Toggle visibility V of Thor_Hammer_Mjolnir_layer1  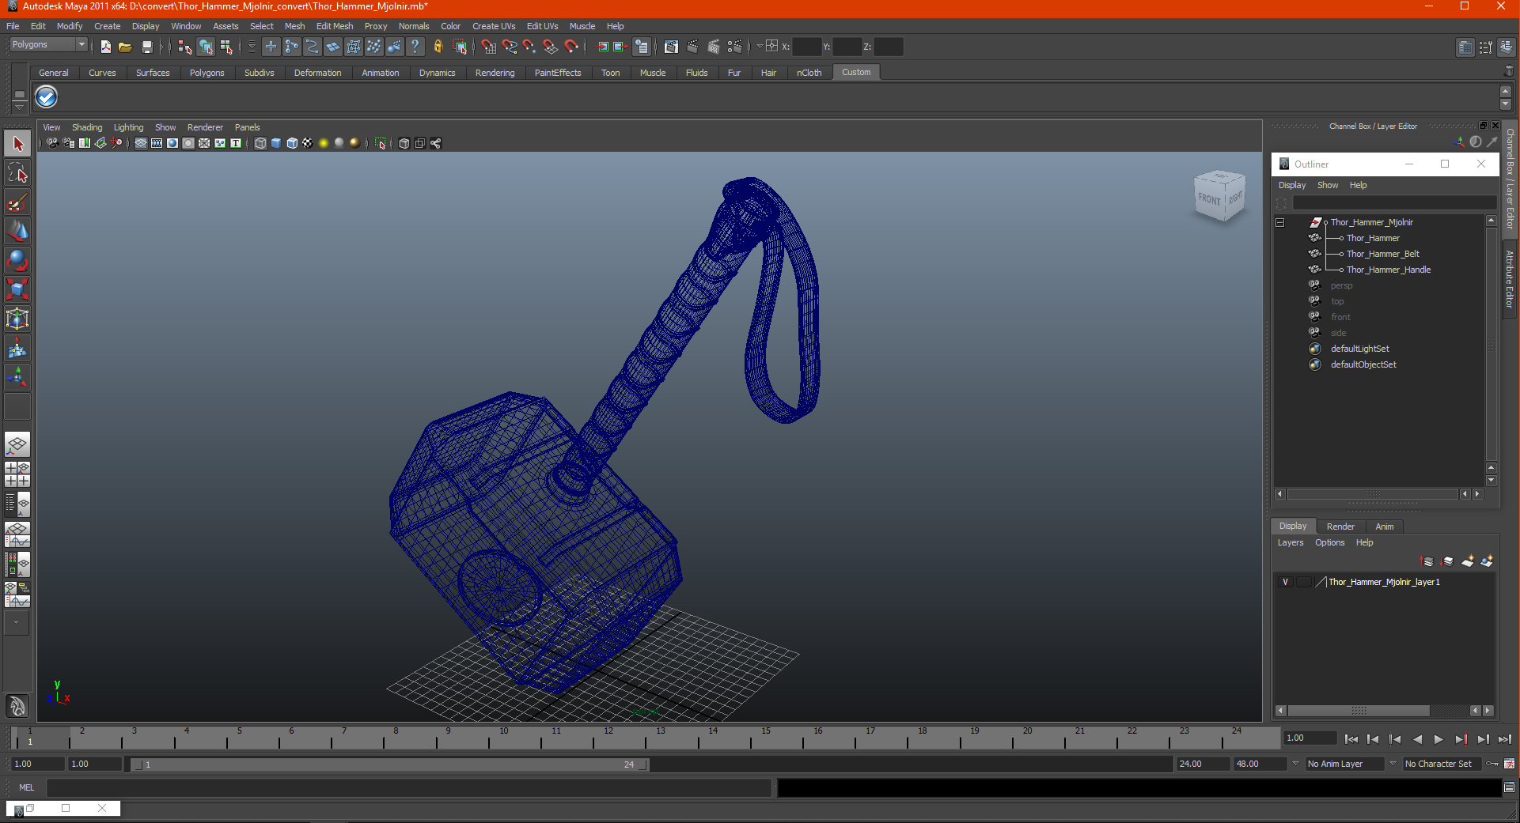click(x=1285, y=582)
